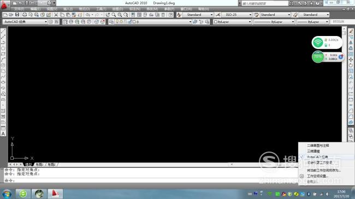Screen dimensions: 355x199
Task: Click the Workspace Settings gear icon in toolbar
Action: [x=50, y=22]
